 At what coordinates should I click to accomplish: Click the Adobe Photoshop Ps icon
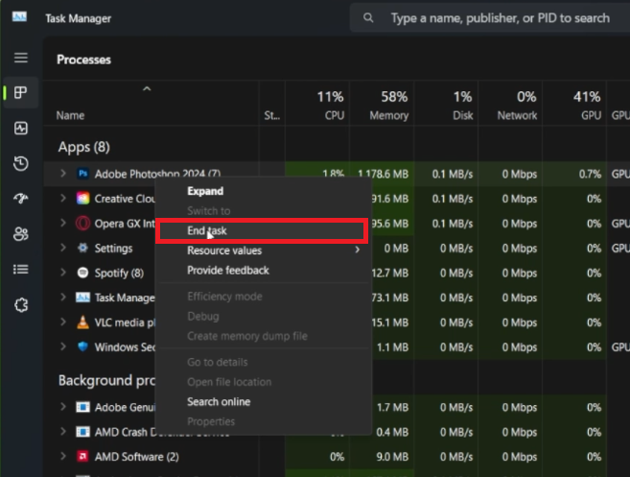tap(82, 174)
